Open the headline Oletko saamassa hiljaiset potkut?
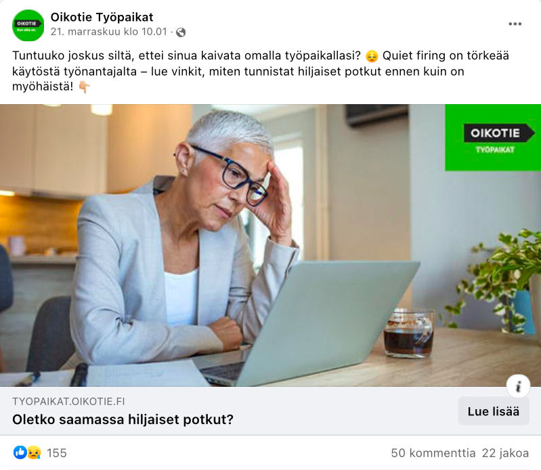 [x=123, y=420]
